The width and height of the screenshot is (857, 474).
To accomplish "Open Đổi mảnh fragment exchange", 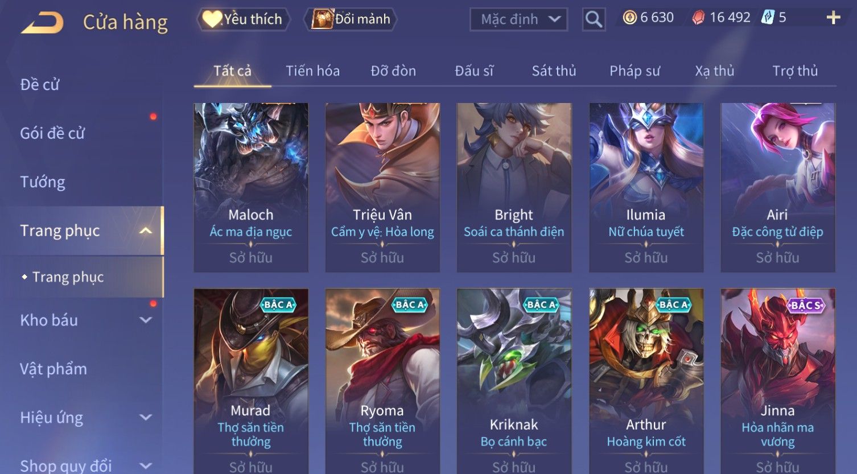I will pyautogui.click(x=351, y=19).
